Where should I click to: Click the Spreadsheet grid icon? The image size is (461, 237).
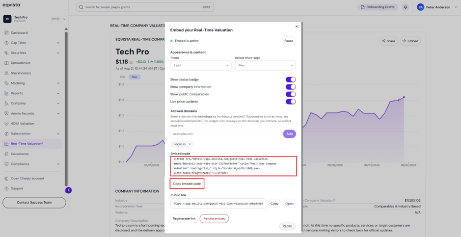[x=6, y=63]
